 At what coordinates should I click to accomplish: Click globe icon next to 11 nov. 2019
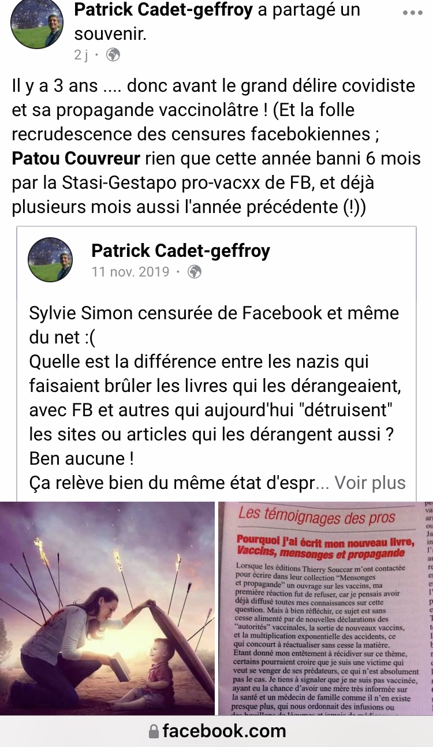[195, 272]
